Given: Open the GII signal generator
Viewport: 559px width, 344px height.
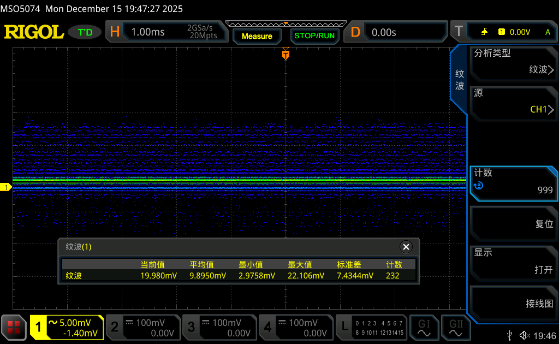Looking at the screenshot, I should click(x=455, y=327).
